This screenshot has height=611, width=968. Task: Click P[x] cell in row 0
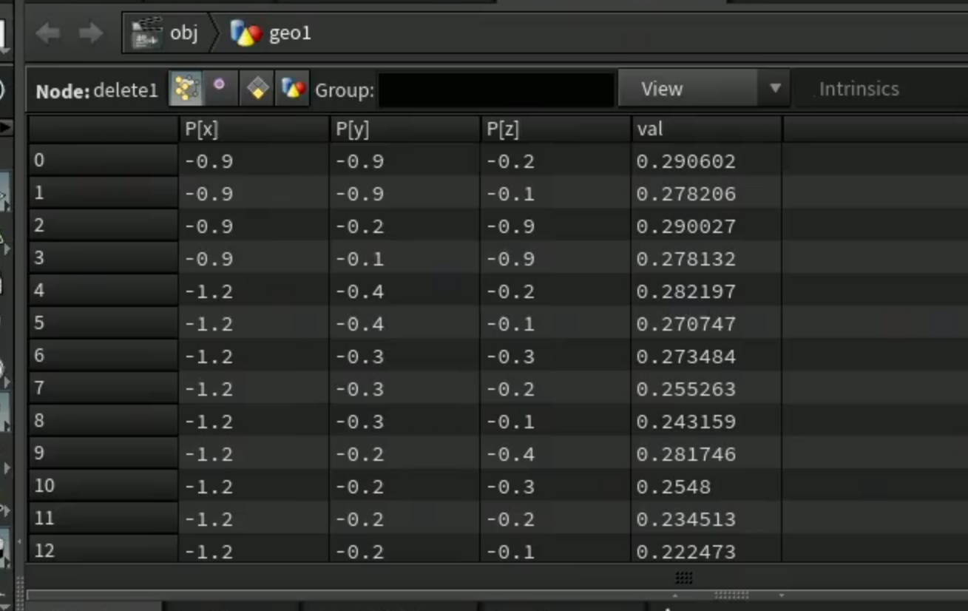[254, 161]
